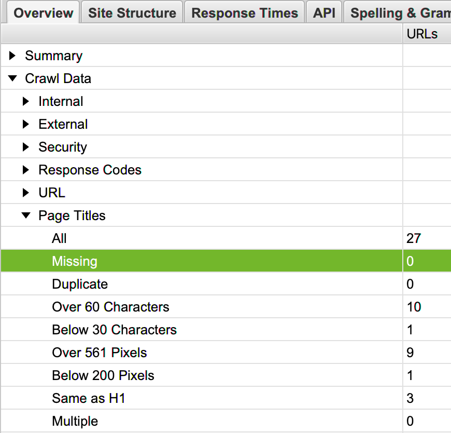Click the URLs column header
Image resolution: width=451 pixels, height=433 pixels.
(422, 34)
